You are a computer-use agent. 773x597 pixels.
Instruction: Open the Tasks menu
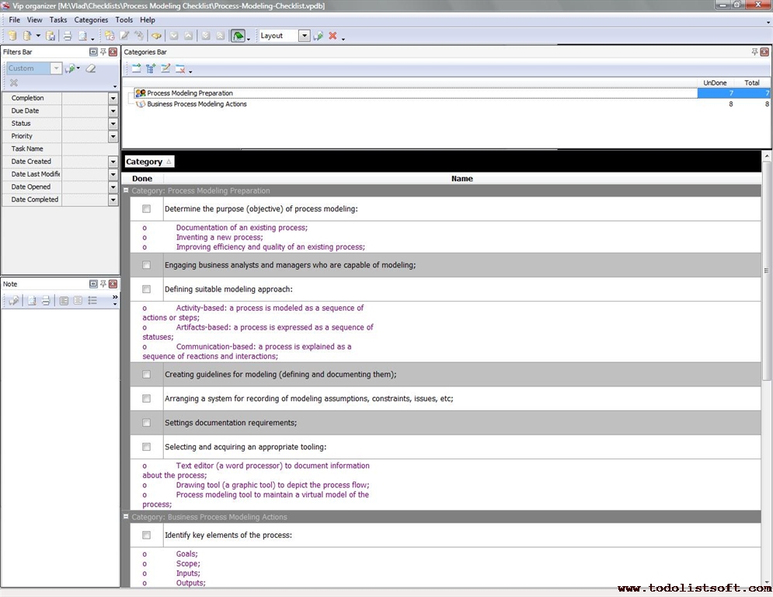[x=58, y=19]
